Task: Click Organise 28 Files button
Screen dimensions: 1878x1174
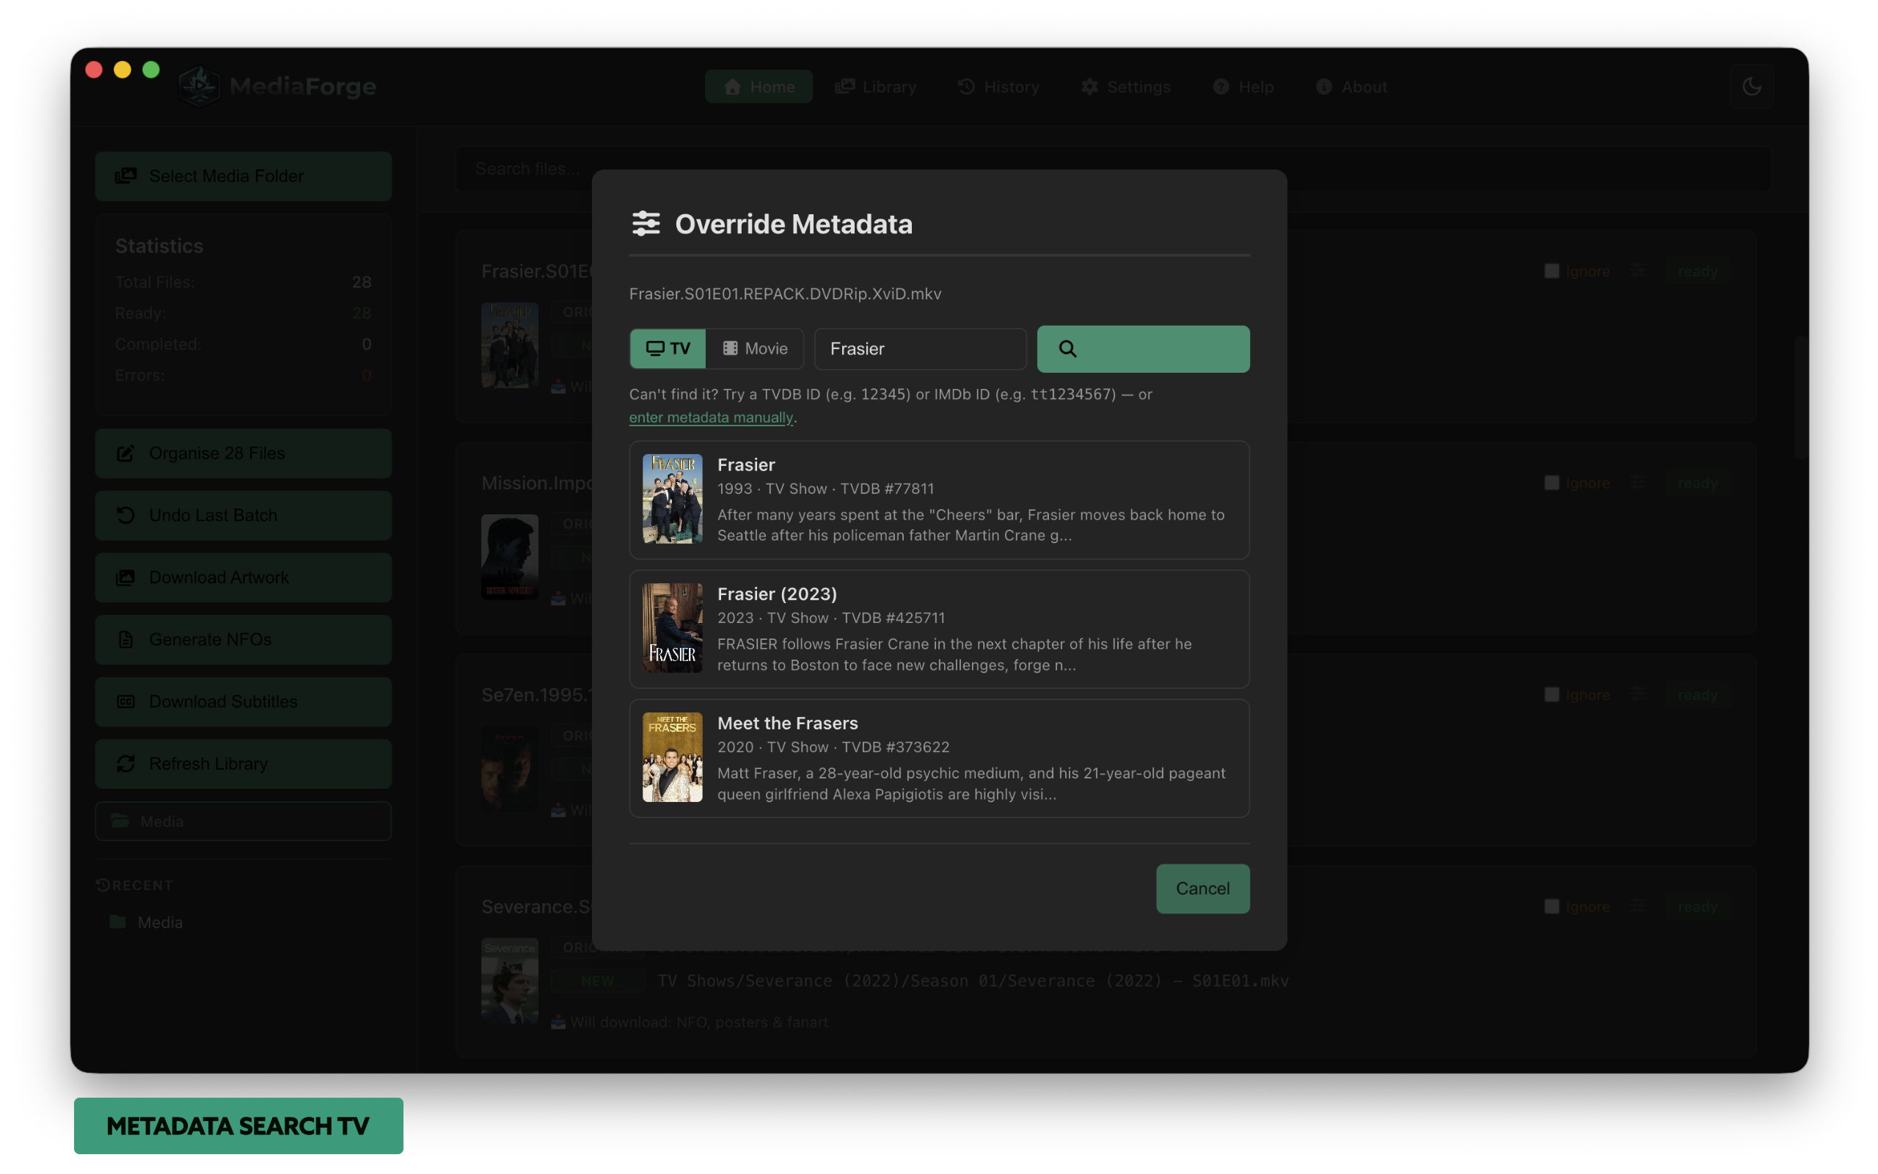Action: (x=243, y=453)
